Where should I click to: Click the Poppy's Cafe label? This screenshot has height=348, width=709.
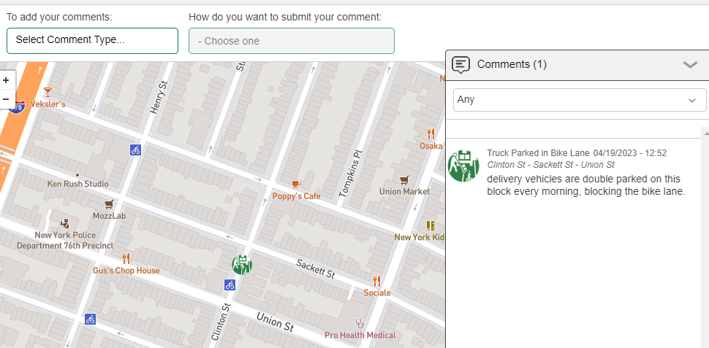296,196
